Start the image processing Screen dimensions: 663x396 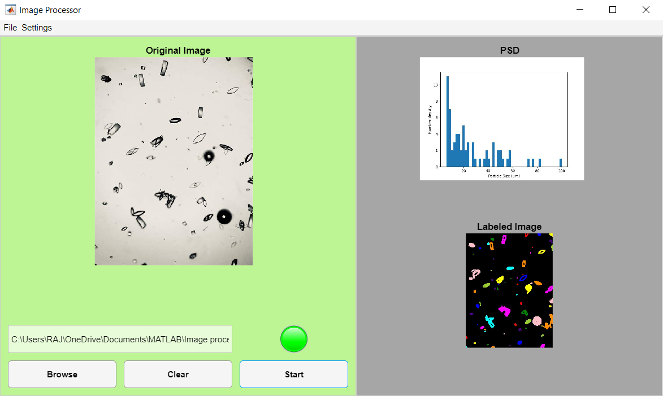click(293, 374)
